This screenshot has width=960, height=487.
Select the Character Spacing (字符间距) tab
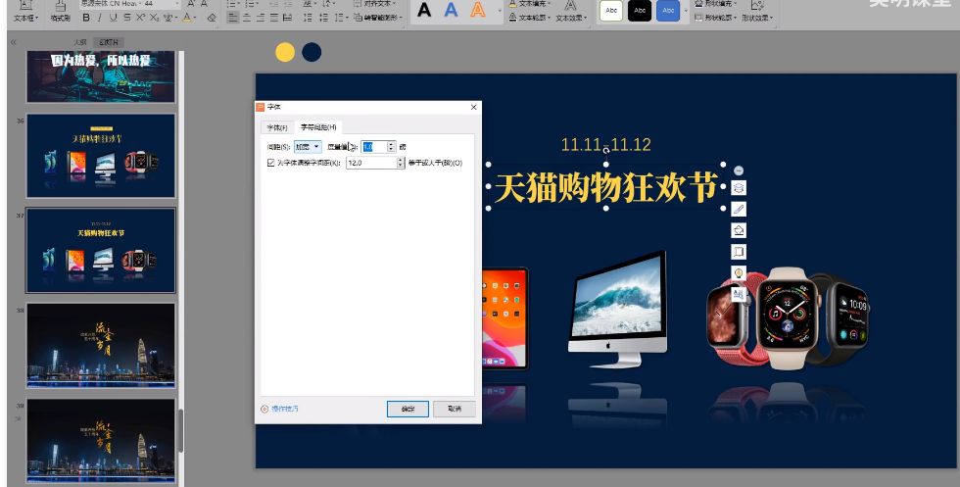[x=318, y=127]
